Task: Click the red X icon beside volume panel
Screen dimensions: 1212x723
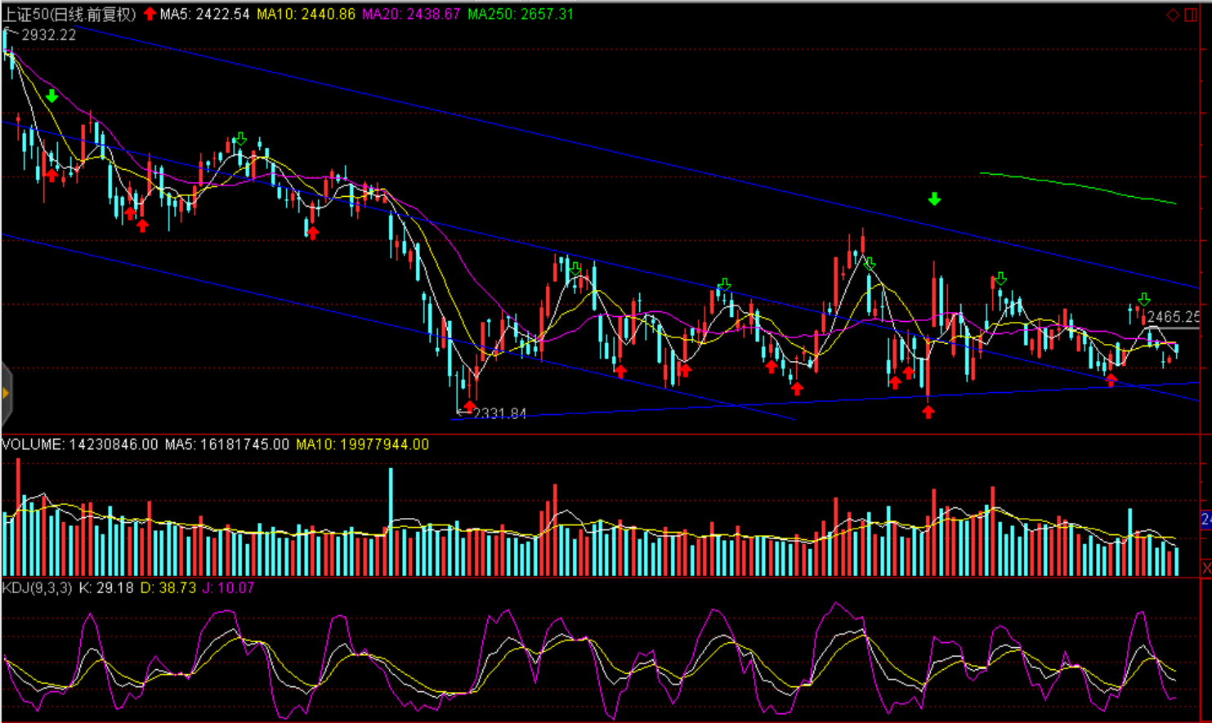Action: [x=1206, y=567]
